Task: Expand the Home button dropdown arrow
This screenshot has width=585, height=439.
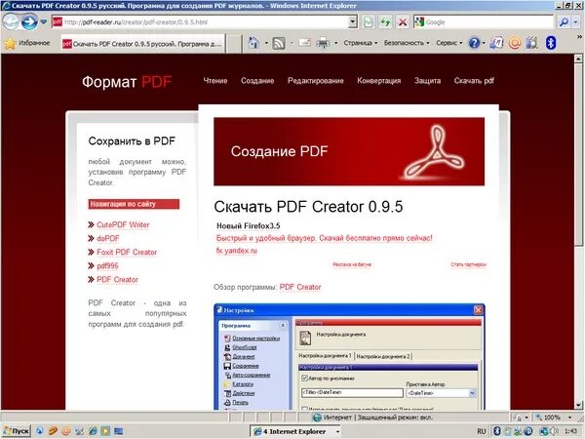Action: pyautogui.click(x=266, y=43)
